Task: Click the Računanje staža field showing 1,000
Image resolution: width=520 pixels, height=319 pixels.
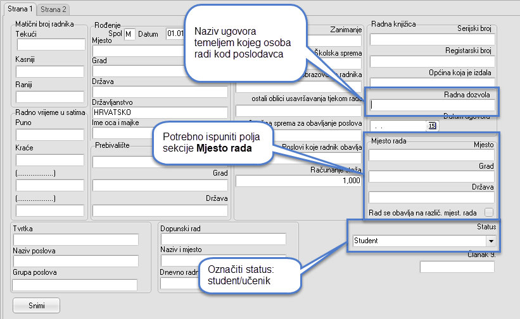Action: pyautogui.click(x=298, y=181)
